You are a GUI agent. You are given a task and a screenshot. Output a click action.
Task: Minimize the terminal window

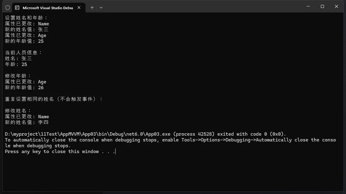tap(308, 6)
